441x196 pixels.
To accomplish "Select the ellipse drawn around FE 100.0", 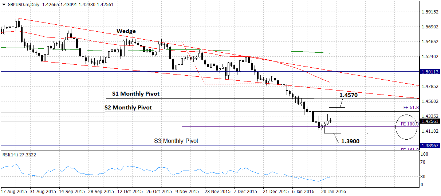I will (406, 127).
